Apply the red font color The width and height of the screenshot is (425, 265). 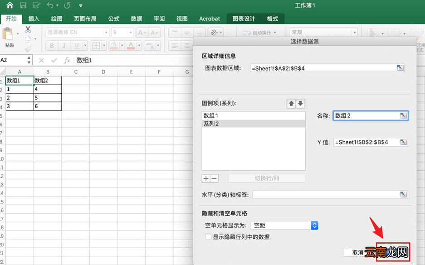[131, 45]
